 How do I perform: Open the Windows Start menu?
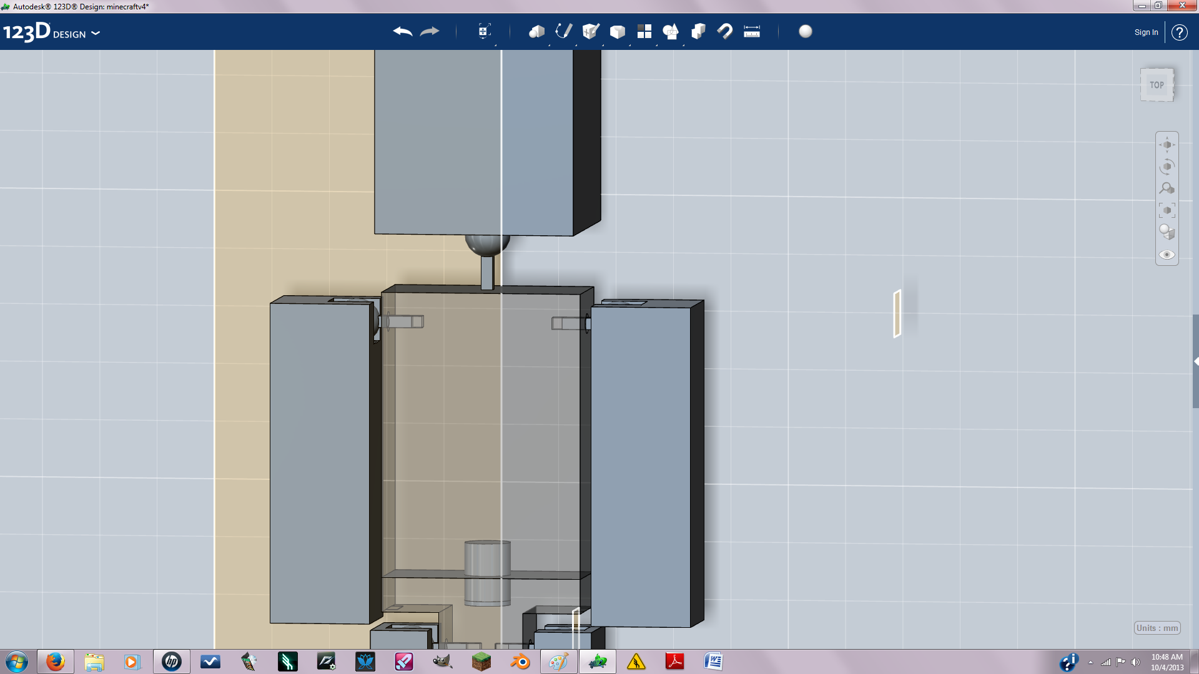point(17,662)
